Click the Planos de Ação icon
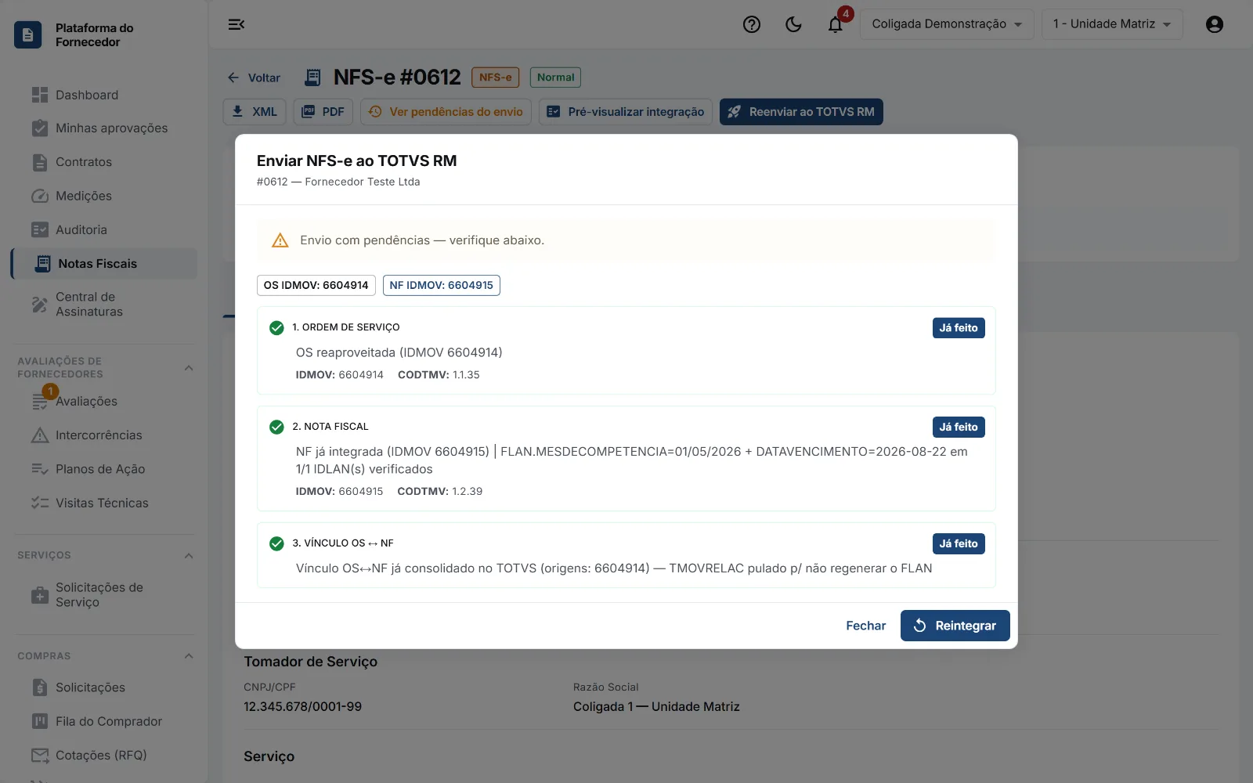This screenshot has width=1253, height=783. (x=40, y=469)
